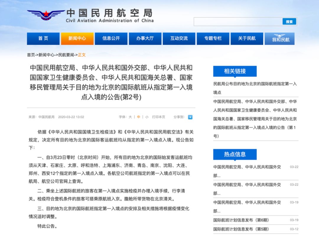Click the 相关链接 section header

point(235,71)
